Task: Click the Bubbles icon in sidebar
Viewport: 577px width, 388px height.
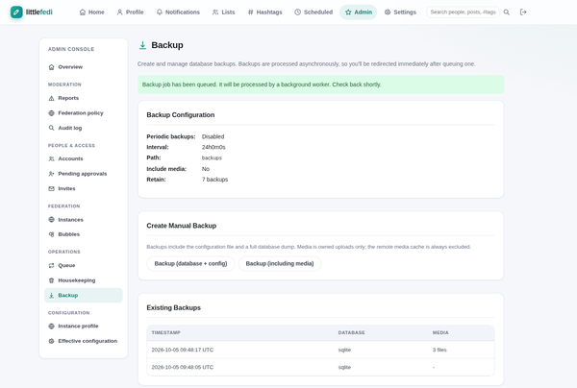Action: (52, 234)
